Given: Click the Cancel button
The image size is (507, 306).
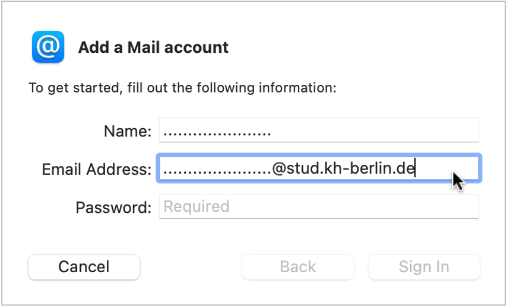Looking at the screenshot, I should pyautogui.click(x=84, y=267).
